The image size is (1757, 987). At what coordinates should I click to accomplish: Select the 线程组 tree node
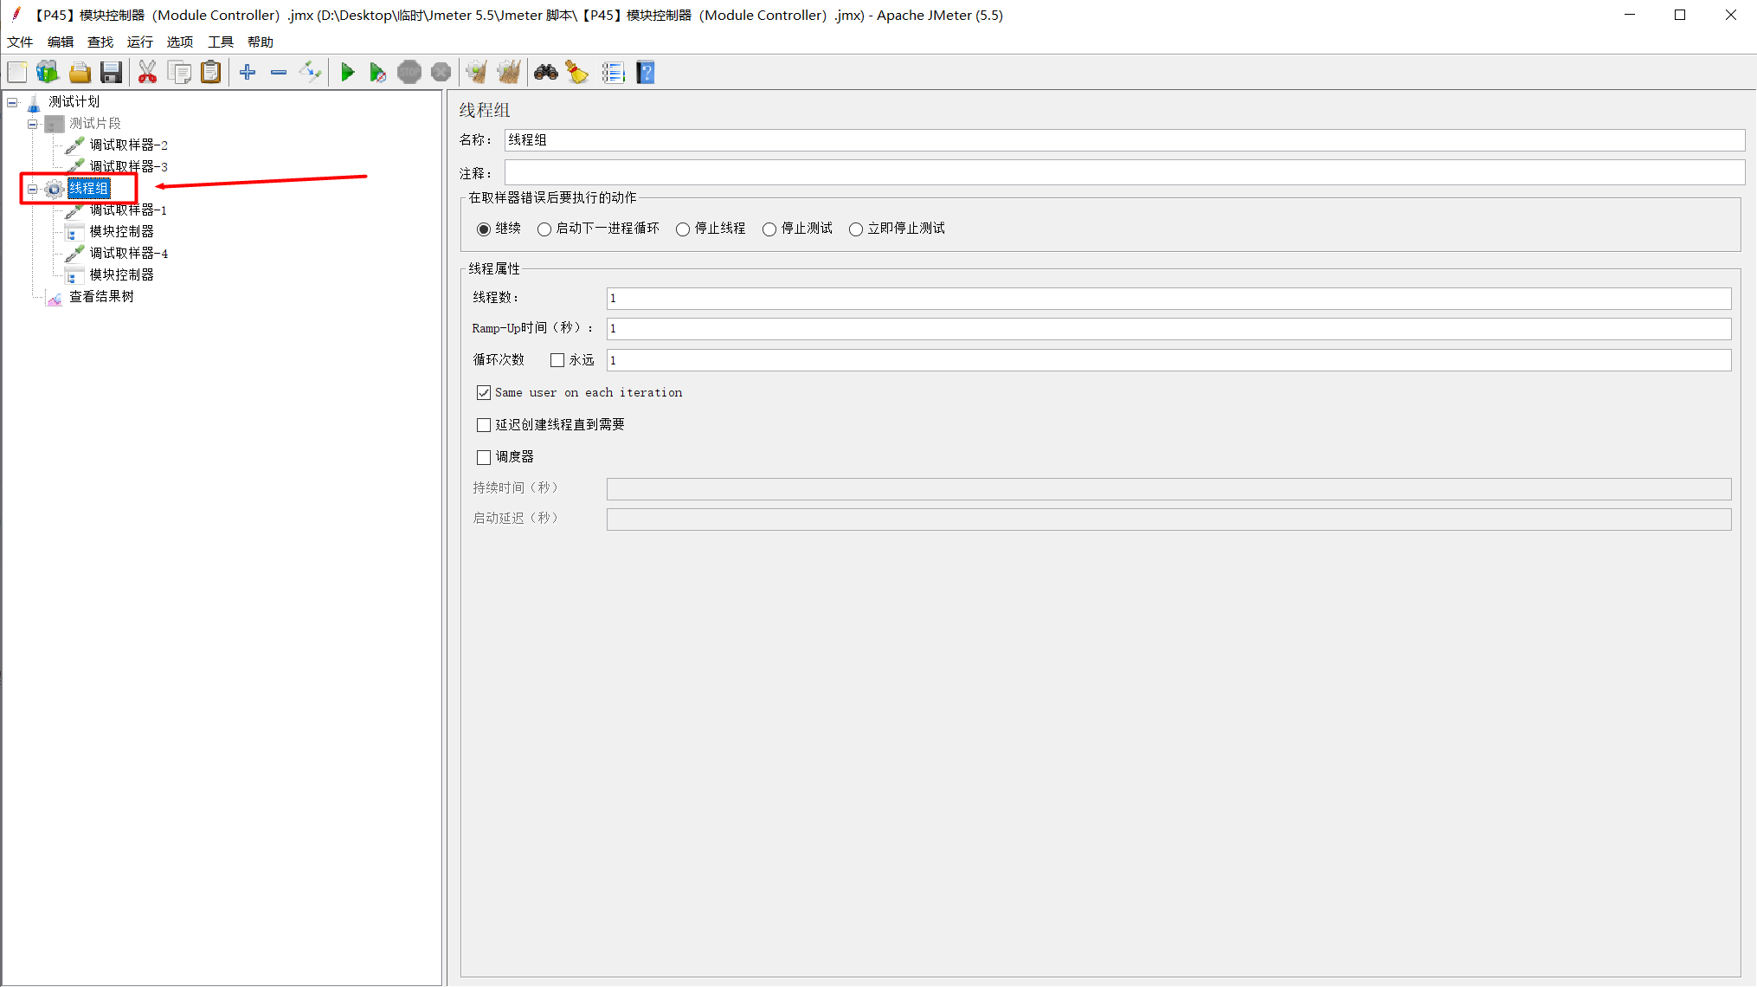(89, 189)
